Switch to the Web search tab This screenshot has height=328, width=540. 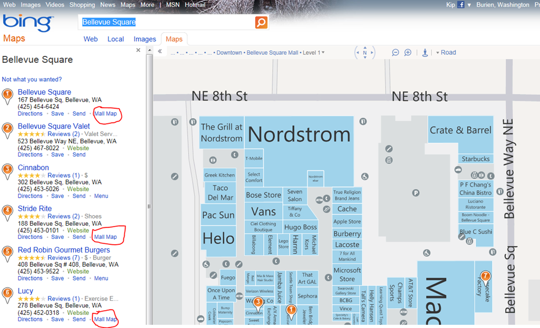pos(91,39)
